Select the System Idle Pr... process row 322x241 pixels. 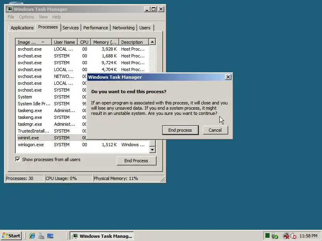point(52,104)
